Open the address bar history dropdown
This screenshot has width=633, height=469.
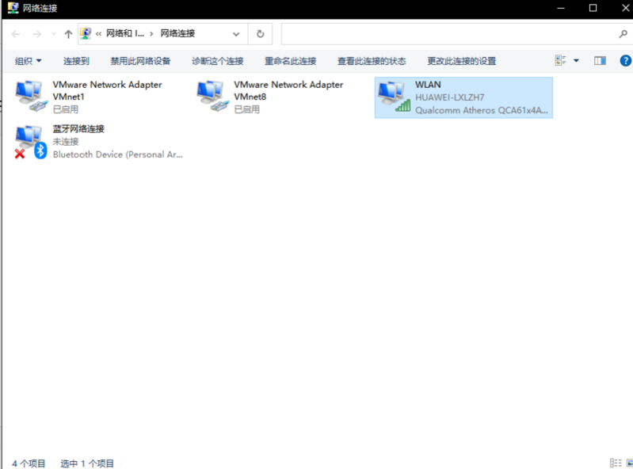(237, 34)
